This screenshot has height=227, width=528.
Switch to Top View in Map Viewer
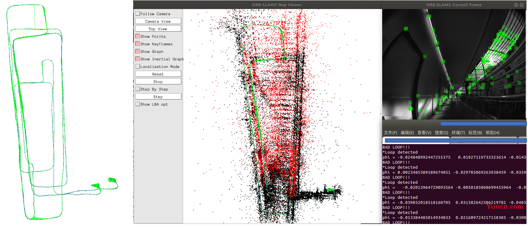(x=158, y=29)
